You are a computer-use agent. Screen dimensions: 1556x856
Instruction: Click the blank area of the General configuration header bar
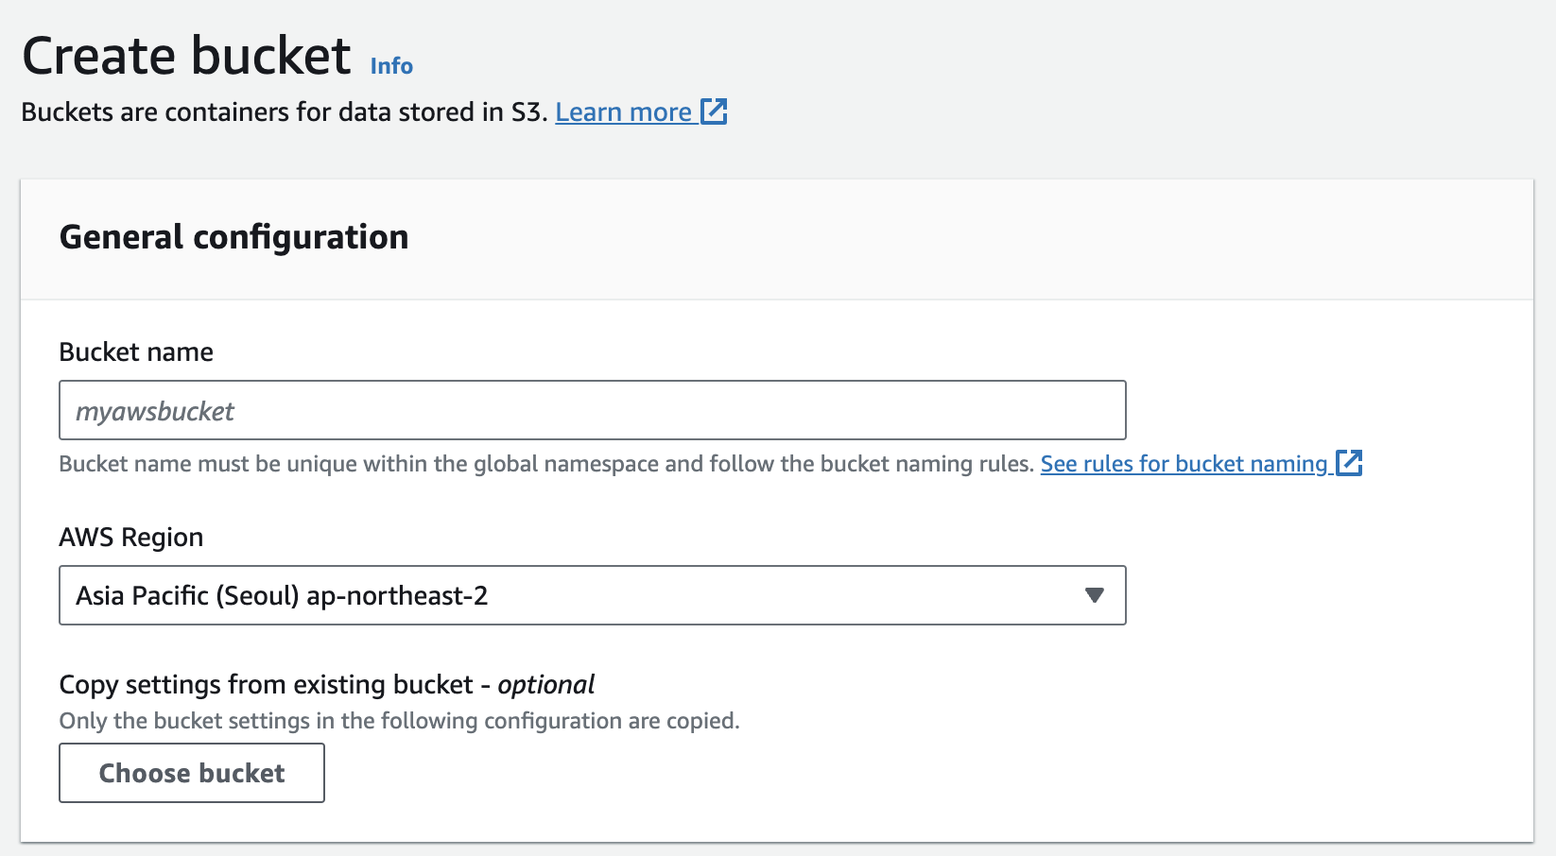945,239
